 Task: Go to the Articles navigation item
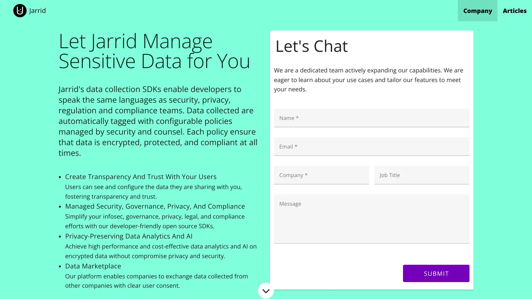[514, 11]
